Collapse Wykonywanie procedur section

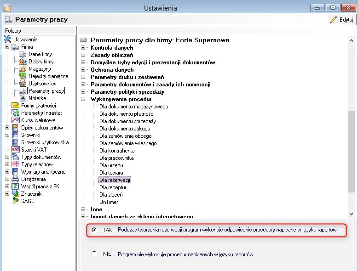click(x=83, y=99)
